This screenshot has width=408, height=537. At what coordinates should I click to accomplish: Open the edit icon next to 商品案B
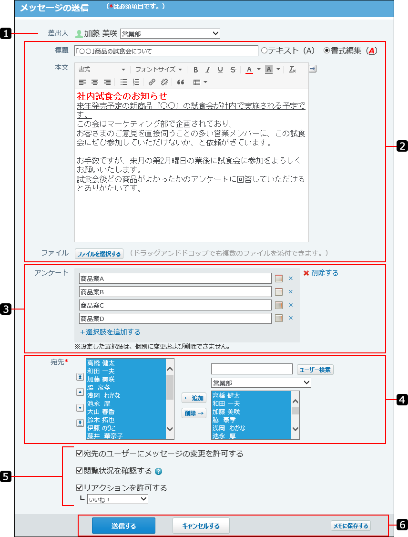tap(279, 292)
